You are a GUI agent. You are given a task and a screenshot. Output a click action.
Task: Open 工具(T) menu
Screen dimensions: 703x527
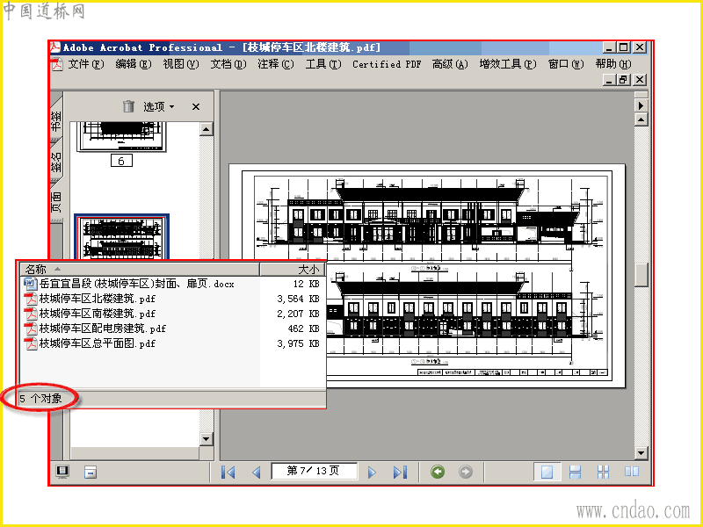(323, 64)
